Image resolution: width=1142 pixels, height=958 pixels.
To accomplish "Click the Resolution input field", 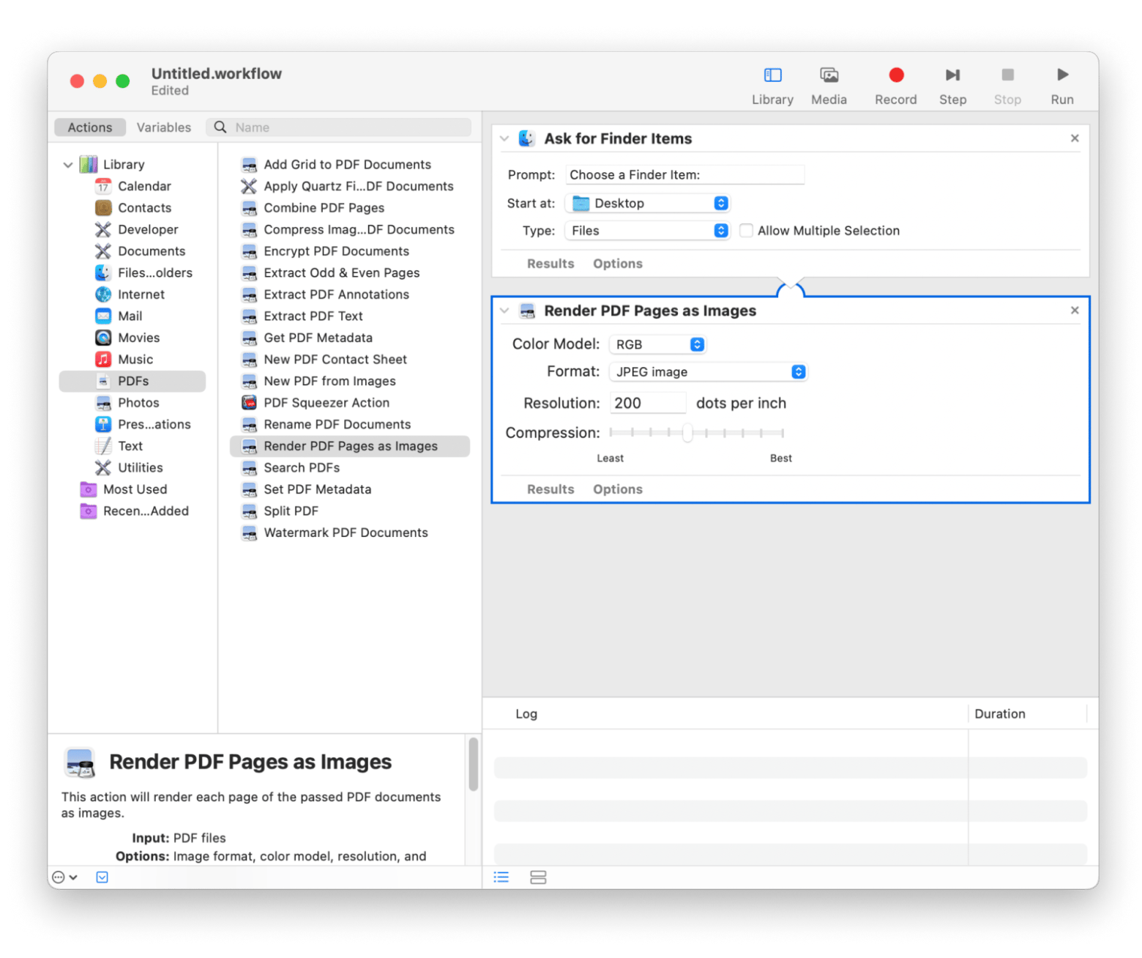I will 647,403.
